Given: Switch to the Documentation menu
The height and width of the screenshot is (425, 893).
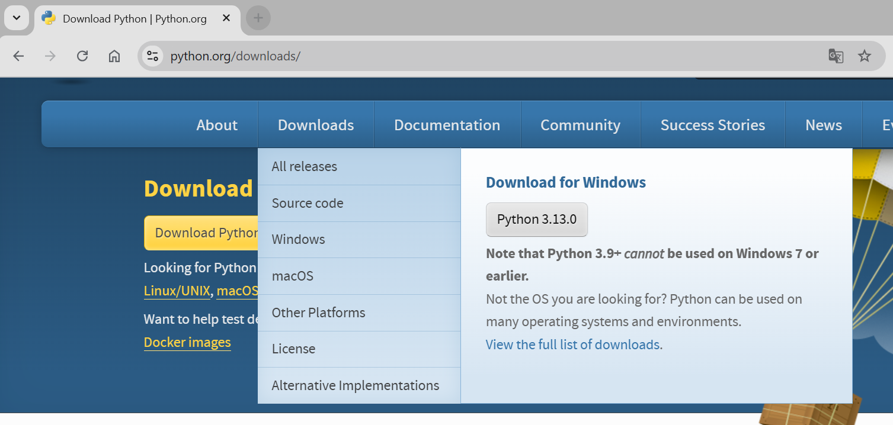Looking at the screenshot, I should pos(447,124).
